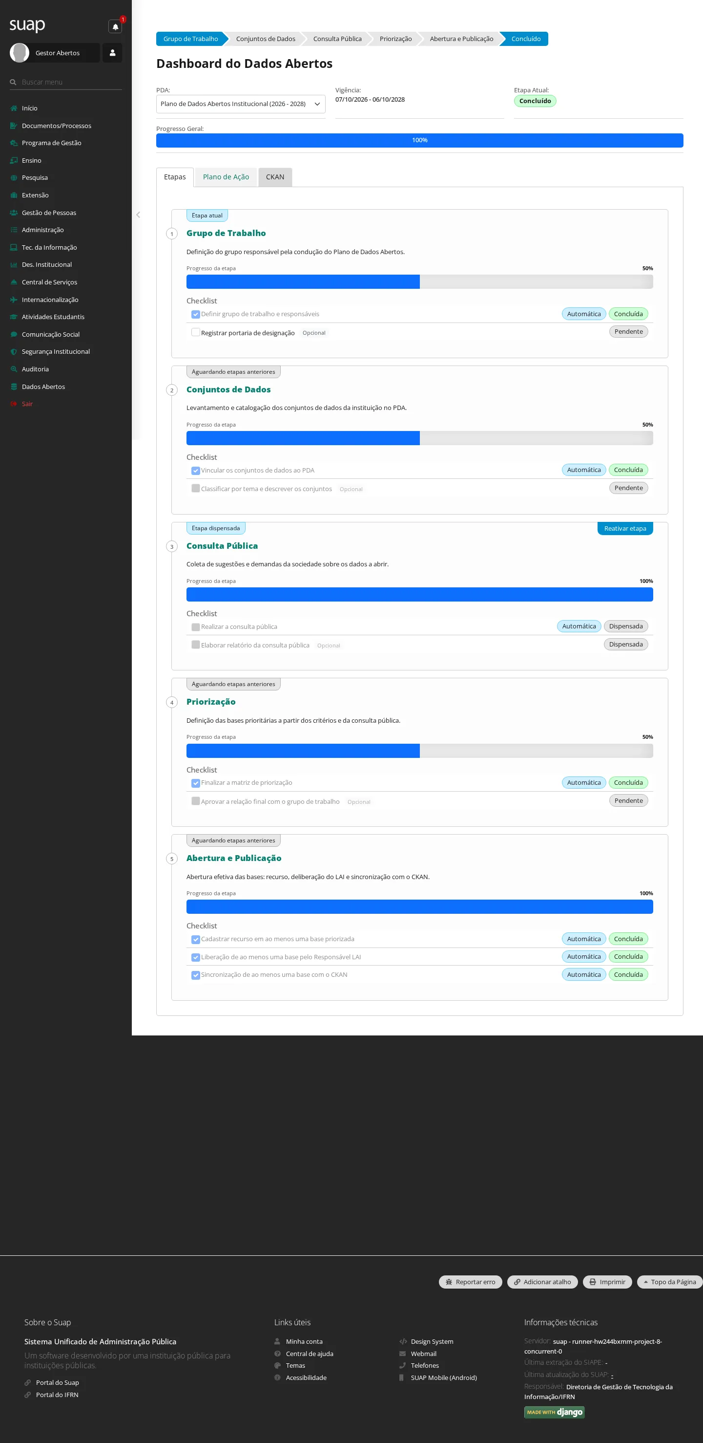Toggle checkbox Finalizar a matriz de priorização
Screen dimensions: 703x1443
tap(195, 783)
